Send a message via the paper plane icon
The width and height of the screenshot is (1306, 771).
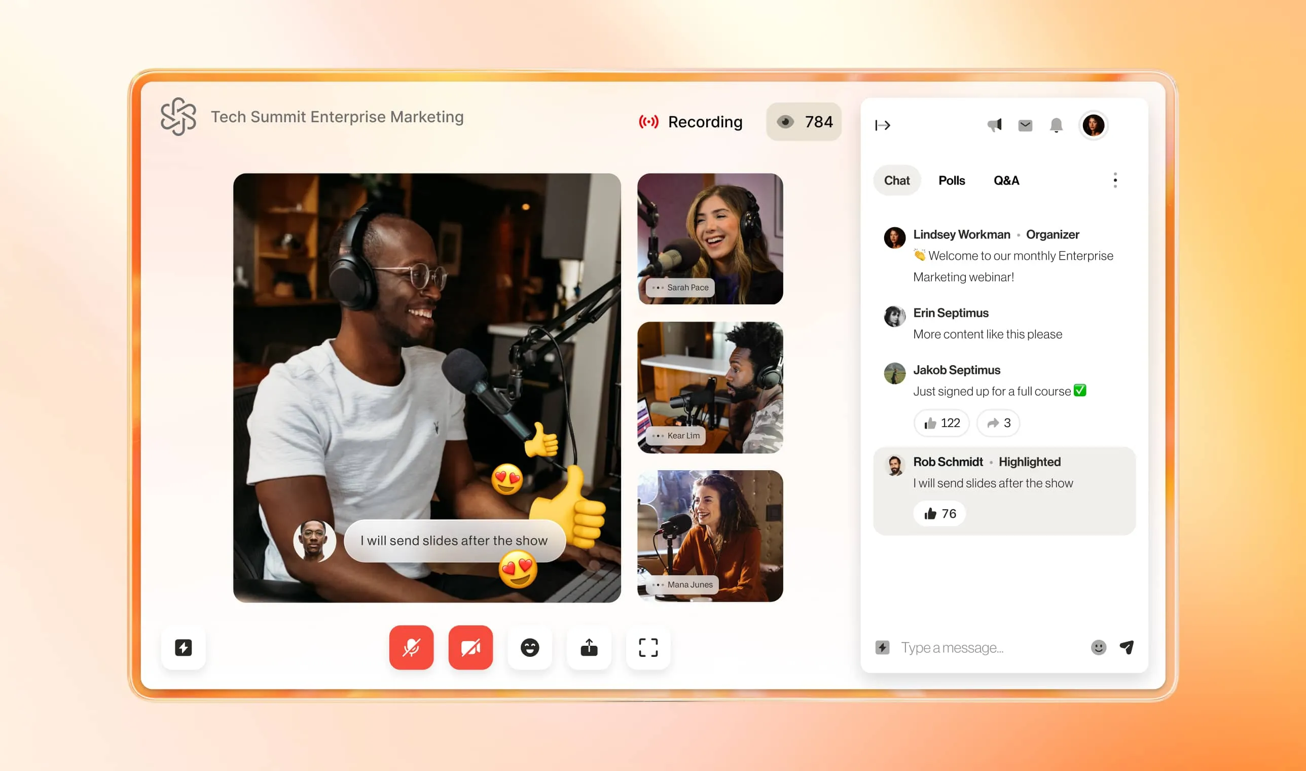point(1127,647)
